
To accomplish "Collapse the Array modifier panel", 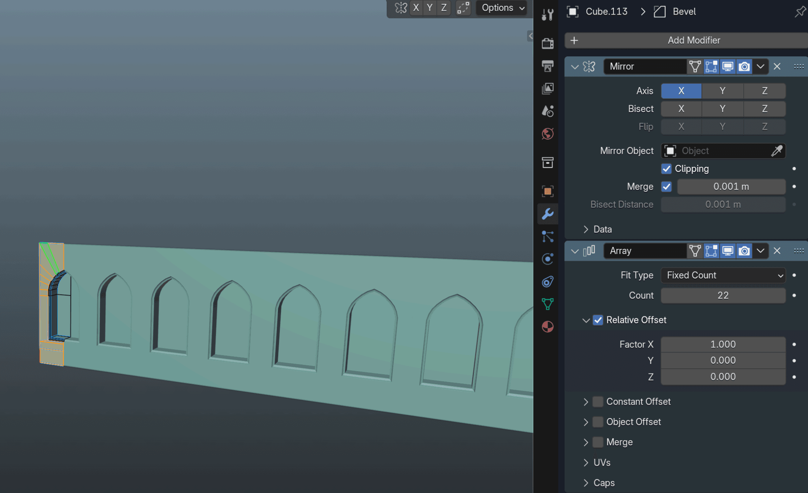I will coord(575,251).
